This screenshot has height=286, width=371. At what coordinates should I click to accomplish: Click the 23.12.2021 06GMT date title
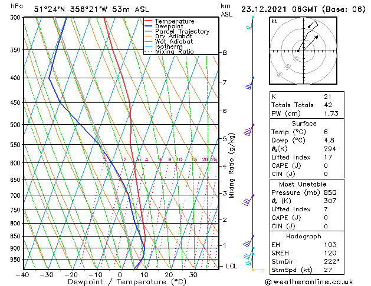(279, 9)
